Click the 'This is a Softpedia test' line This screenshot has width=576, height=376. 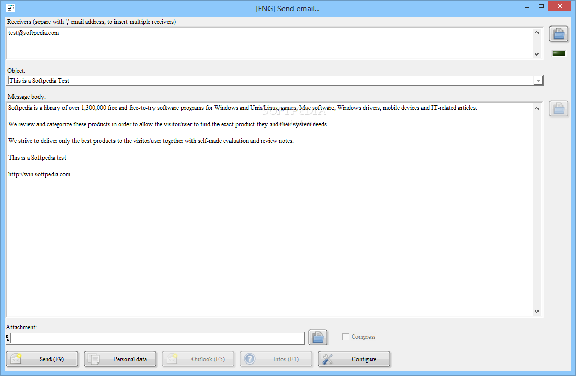coord(37,158)
